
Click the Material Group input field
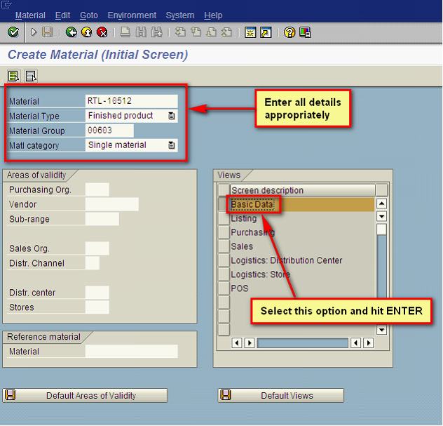tap(109, 131)
